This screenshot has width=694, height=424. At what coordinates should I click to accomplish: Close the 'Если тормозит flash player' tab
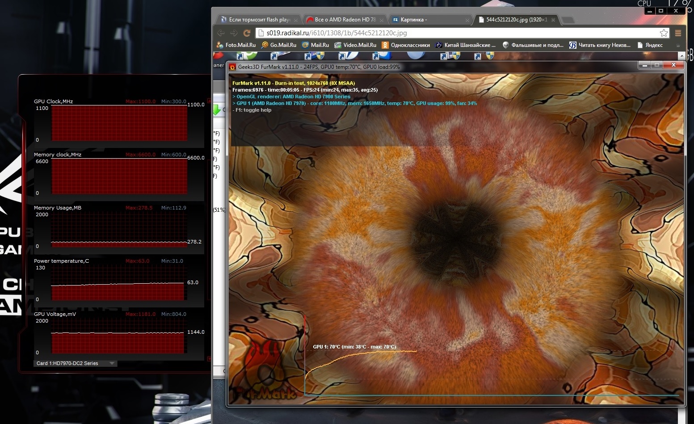coord(296,20)
